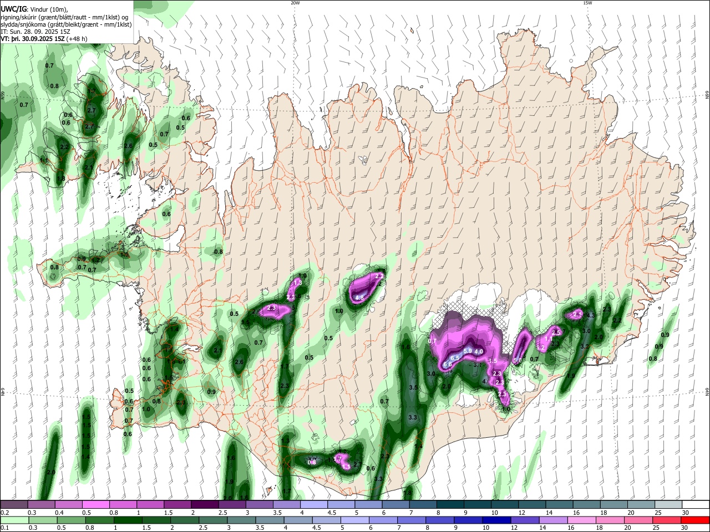
Task: Click the 4.8 value on the glacier
Action: click(359, 298)
